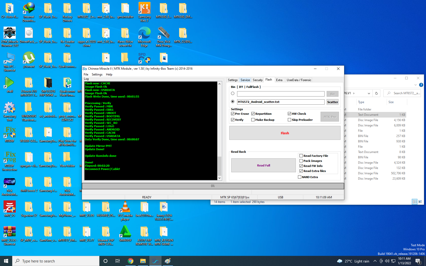Open the VLC media player icon
Screen dimensions: 426x266
click(x=125, y=211)
